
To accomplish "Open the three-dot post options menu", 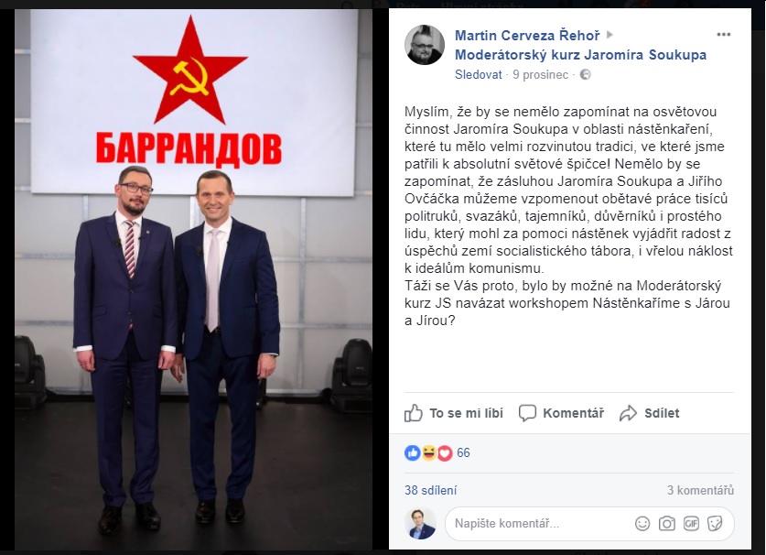I will (723, 34).
